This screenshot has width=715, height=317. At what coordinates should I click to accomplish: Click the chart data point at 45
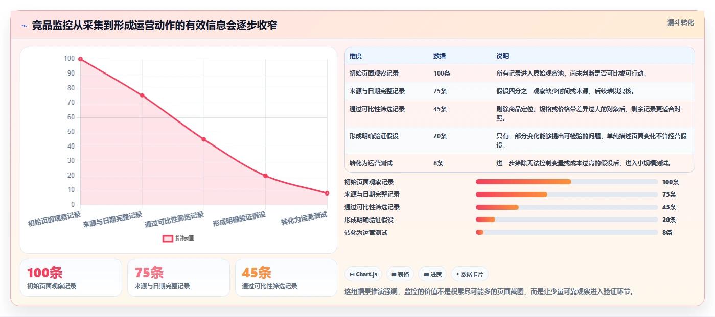tap(203, 139)
